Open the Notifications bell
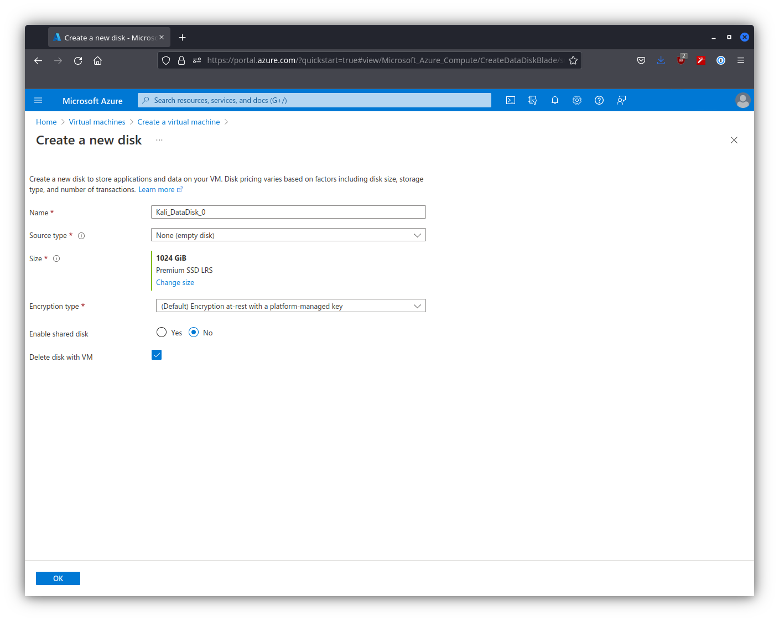The height and width of the screenshot is (621, 779). pos(555,100)
